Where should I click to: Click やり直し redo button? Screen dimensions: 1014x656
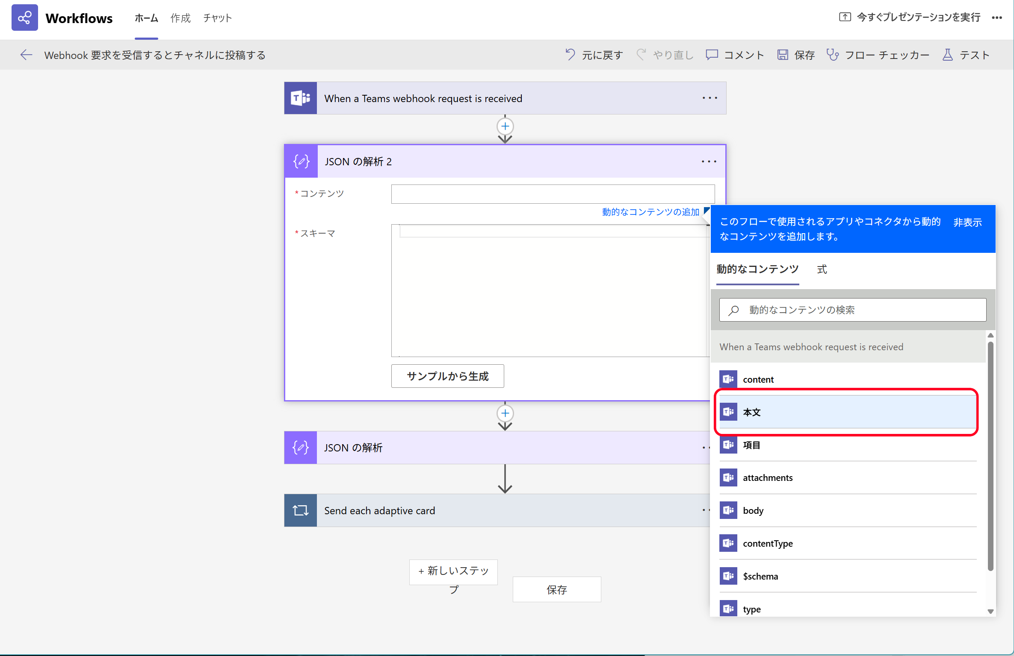[665, 55]
